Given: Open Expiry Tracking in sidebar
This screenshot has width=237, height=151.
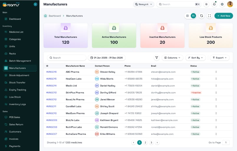Looking at the screenshot, I should point(20,90).
